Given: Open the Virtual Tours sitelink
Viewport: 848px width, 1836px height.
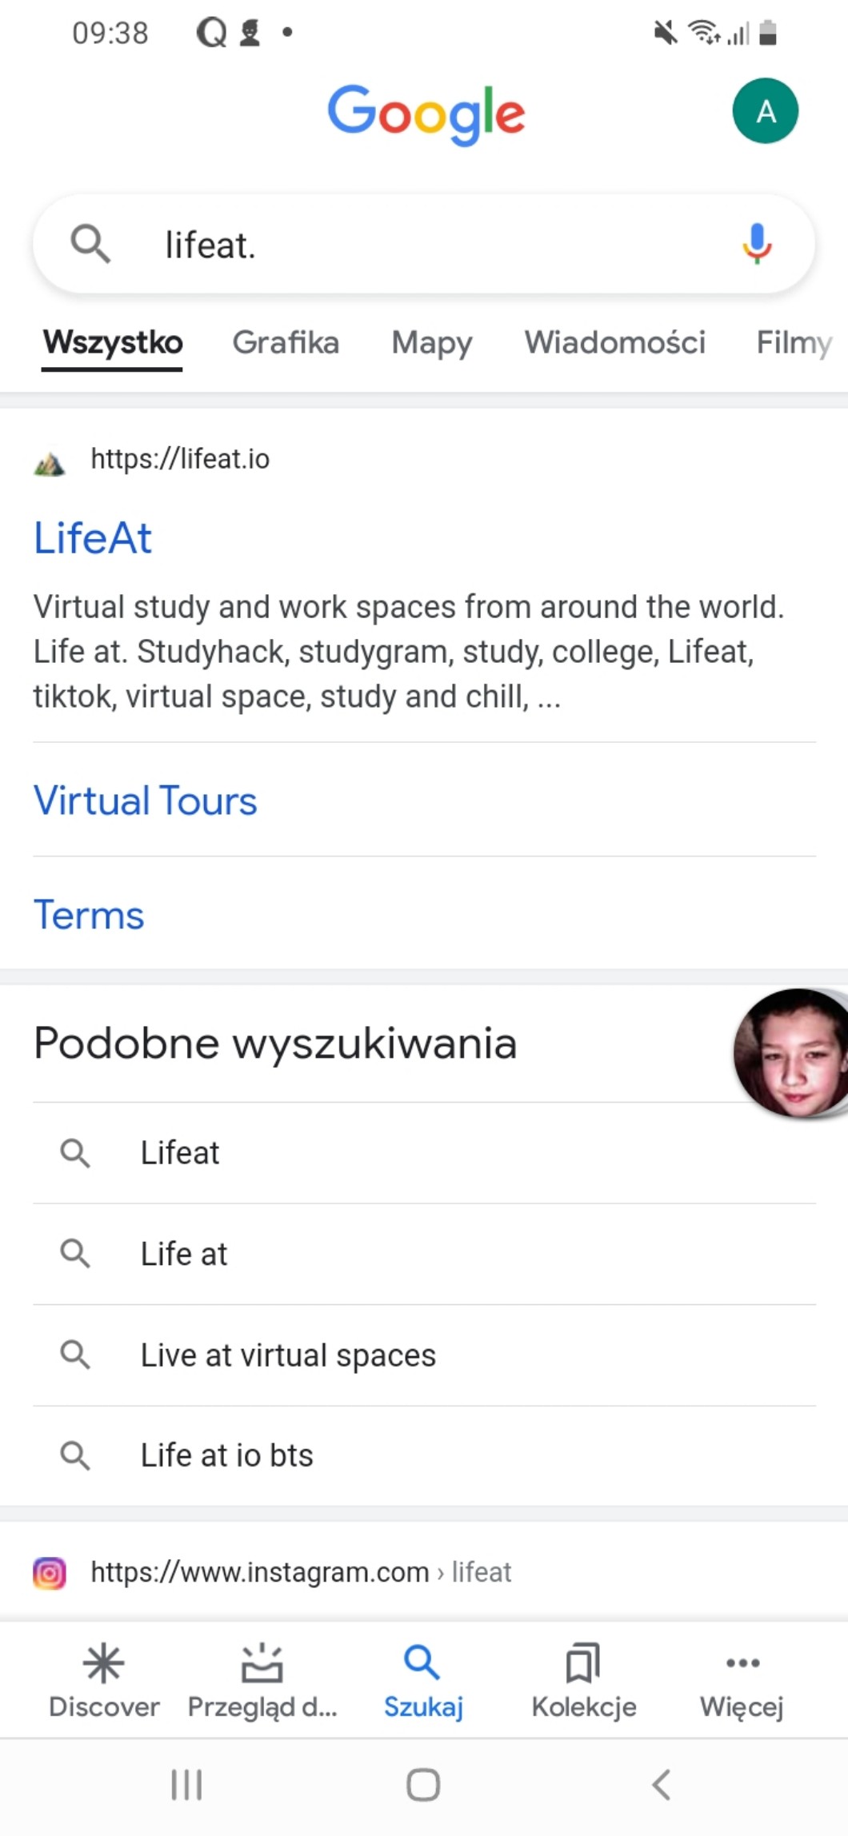Looking at the screenshot, I should click(x=145, y=800).
